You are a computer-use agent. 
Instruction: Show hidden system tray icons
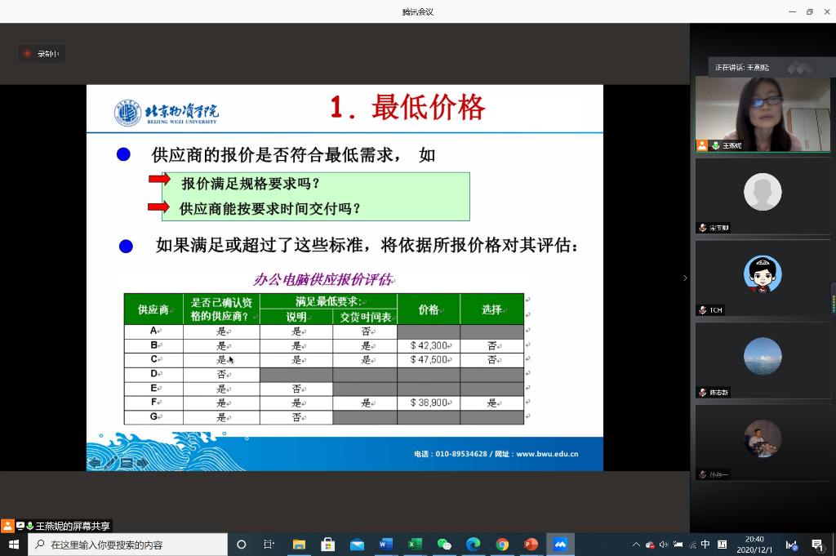tap(636, 545)
